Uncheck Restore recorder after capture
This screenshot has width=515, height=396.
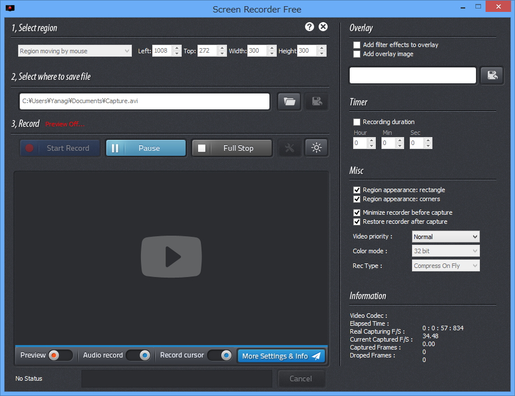(357, 222)
